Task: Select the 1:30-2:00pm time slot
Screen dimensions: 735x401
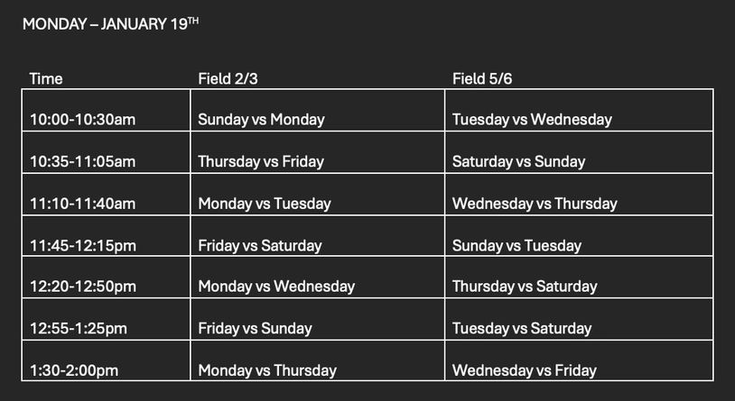Action: 74,369
